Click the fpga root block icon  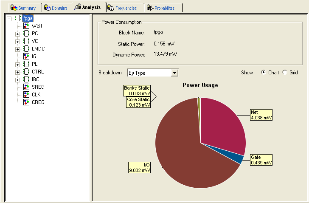click(18, 18)
